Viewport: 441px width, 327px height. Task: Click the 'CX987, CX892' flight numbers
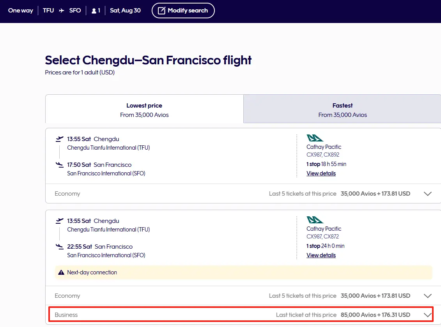[323, 155]
